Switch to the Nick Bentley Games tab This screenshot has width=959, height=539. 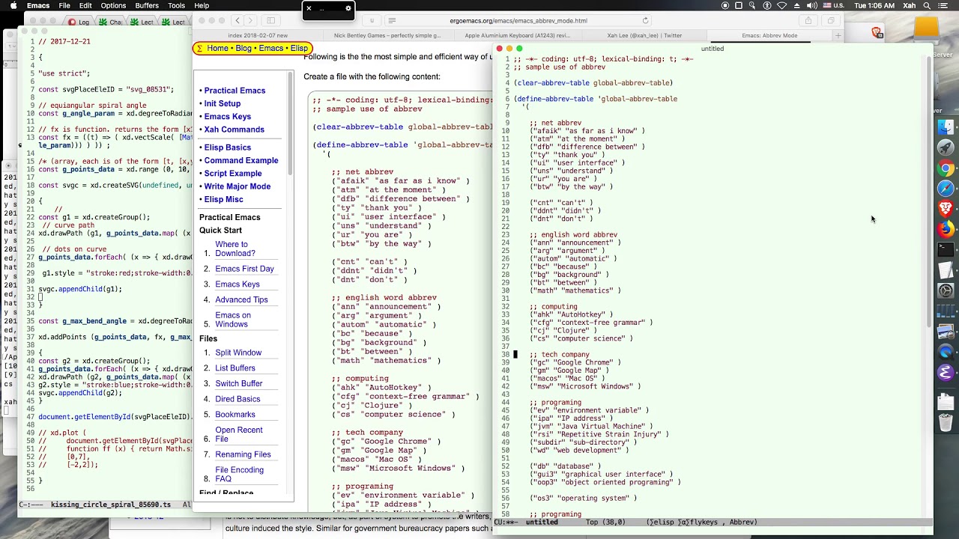(387, 35)
